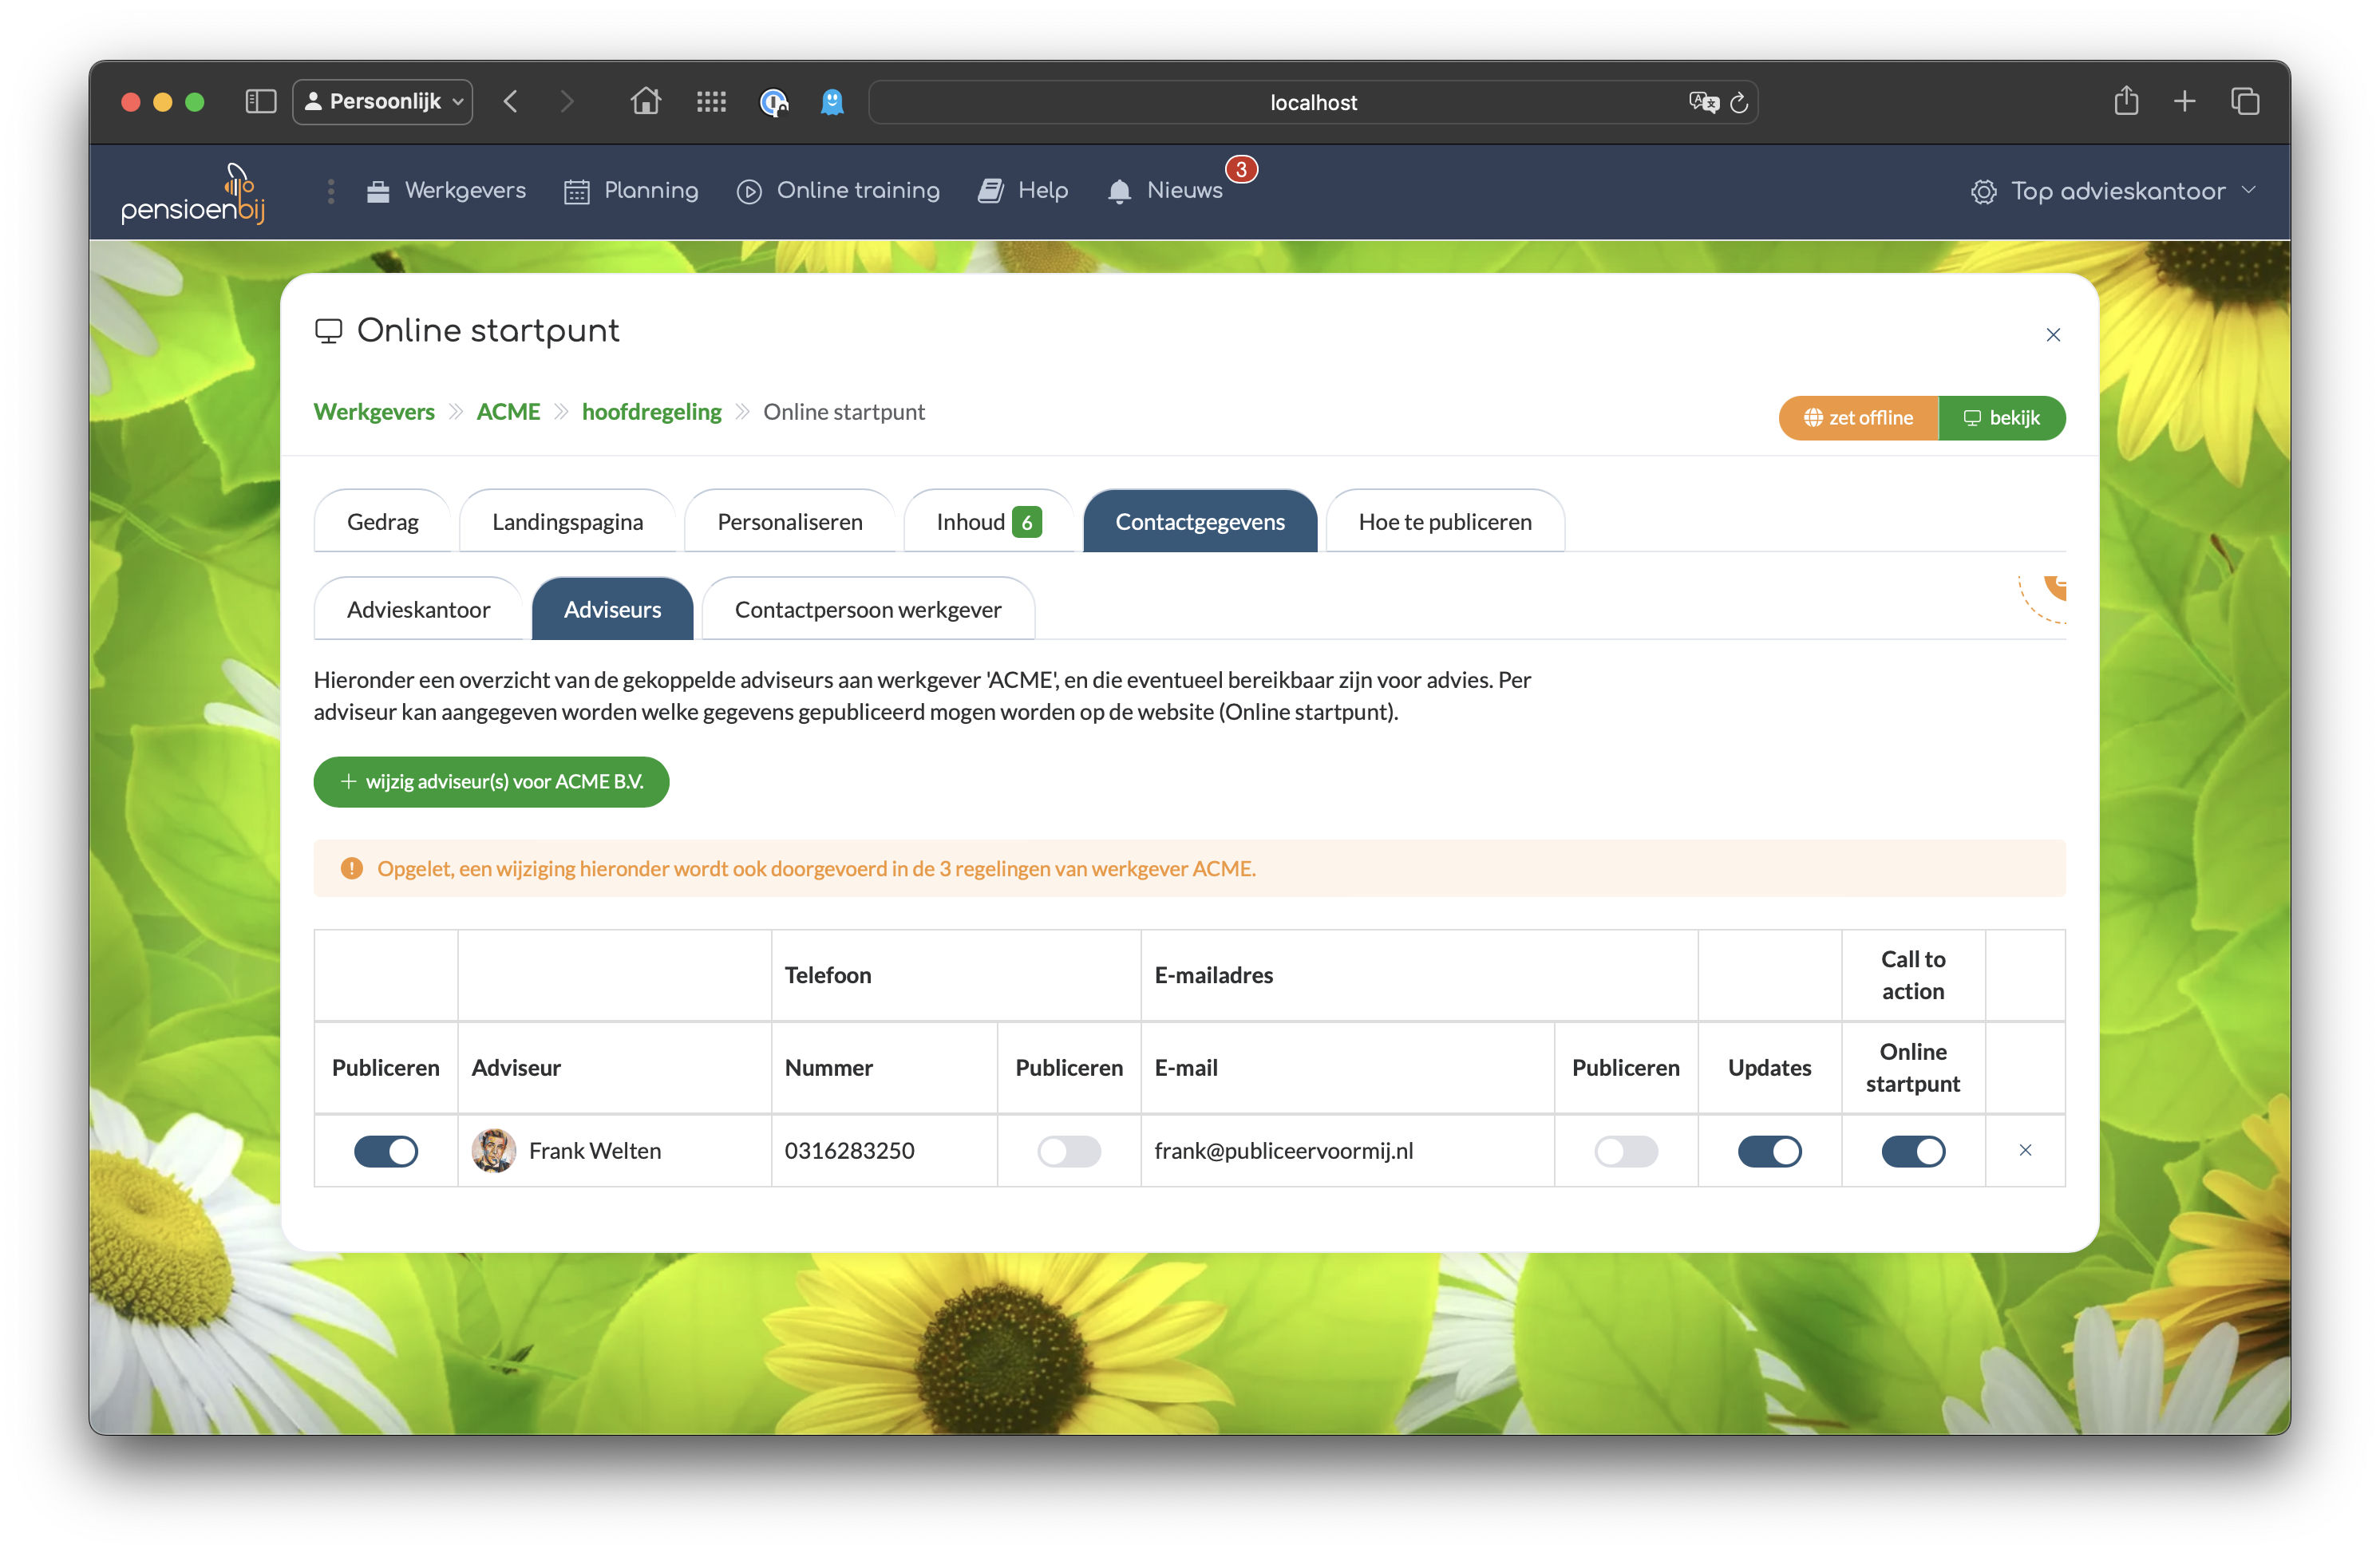The width and height of the screenshot is (2380, 1553).
Task: Click the monitor icon next to Online startpunt
Action: (328, 331)
